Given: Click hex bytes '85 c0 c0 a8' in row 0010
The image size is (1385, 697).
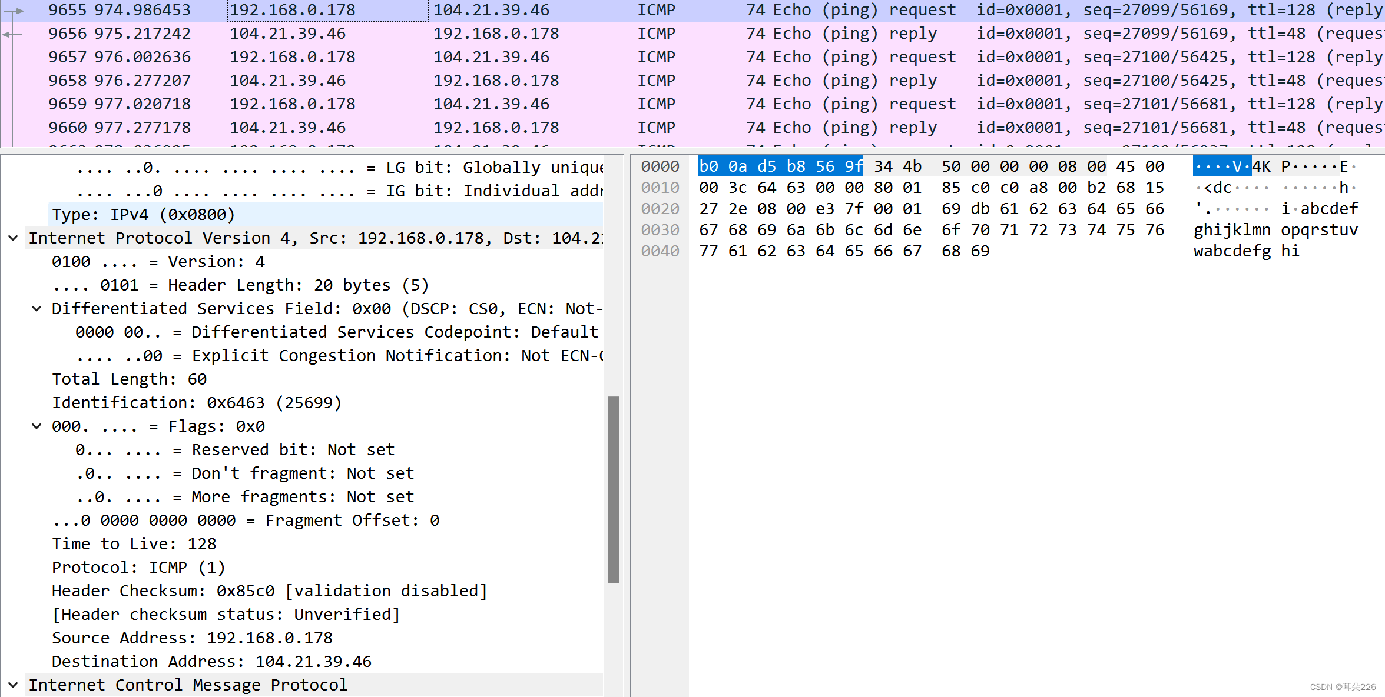Looking at the screenshot, I should pyautogui.click(x=995, y=188).
